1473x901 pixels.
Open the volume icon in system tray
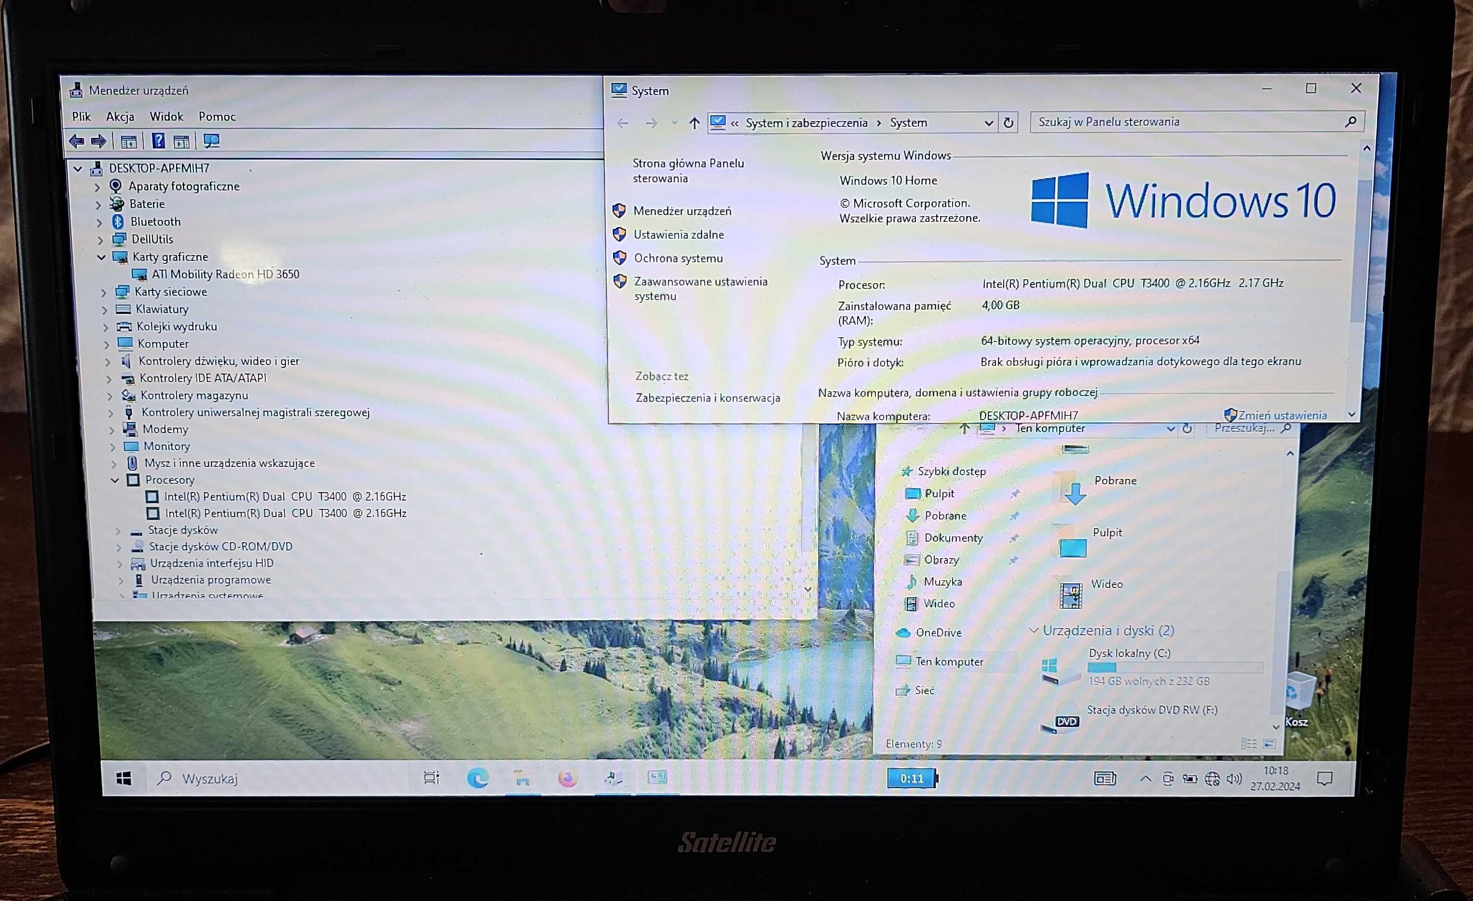pos(1234,778)
